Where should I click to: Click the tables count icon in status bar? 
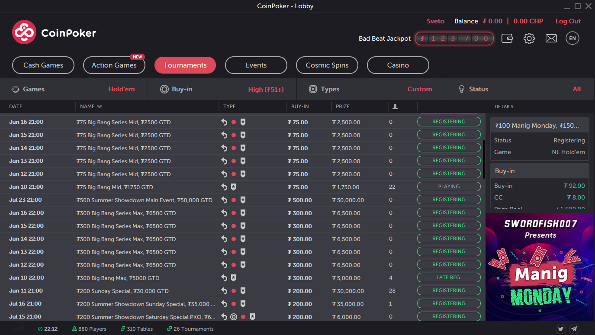(x=123, y=329)
